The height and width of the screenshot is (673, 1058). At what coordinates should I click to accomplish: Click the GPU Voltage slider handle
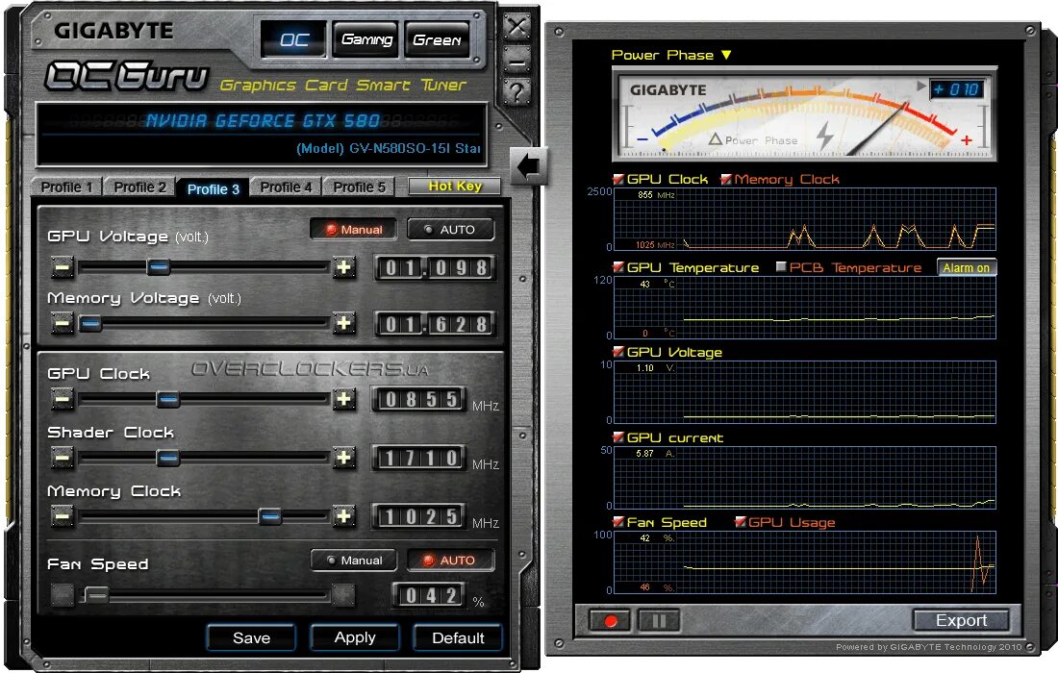coord(159,267)
